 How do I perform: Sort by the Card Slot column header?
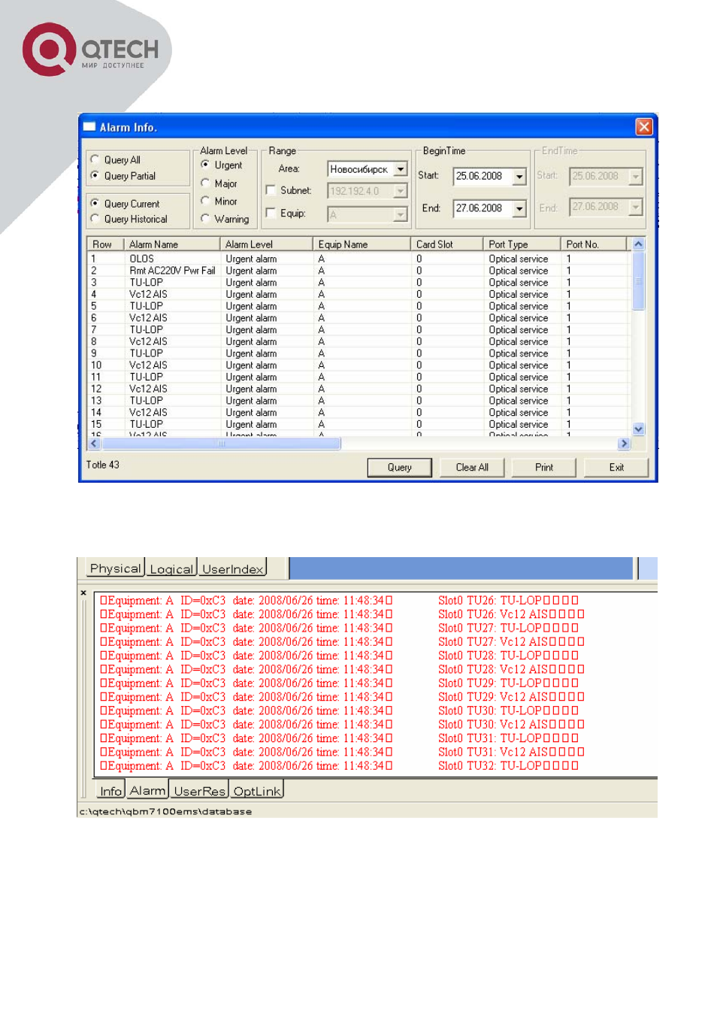(448, 244)
